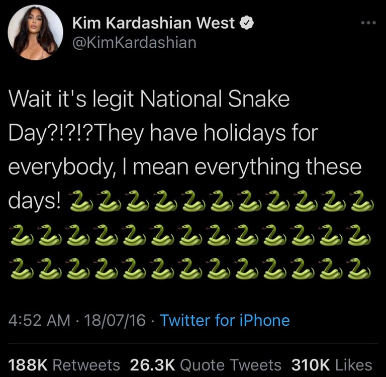Click the verified checkmark badge
Viewport: 386px width, 377px height.
point(247,23)
